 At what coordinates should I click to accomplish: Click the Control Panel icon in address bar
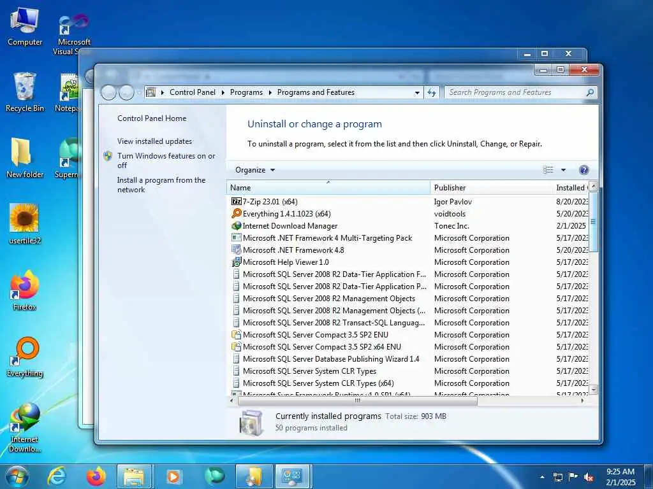pos(150,92)
